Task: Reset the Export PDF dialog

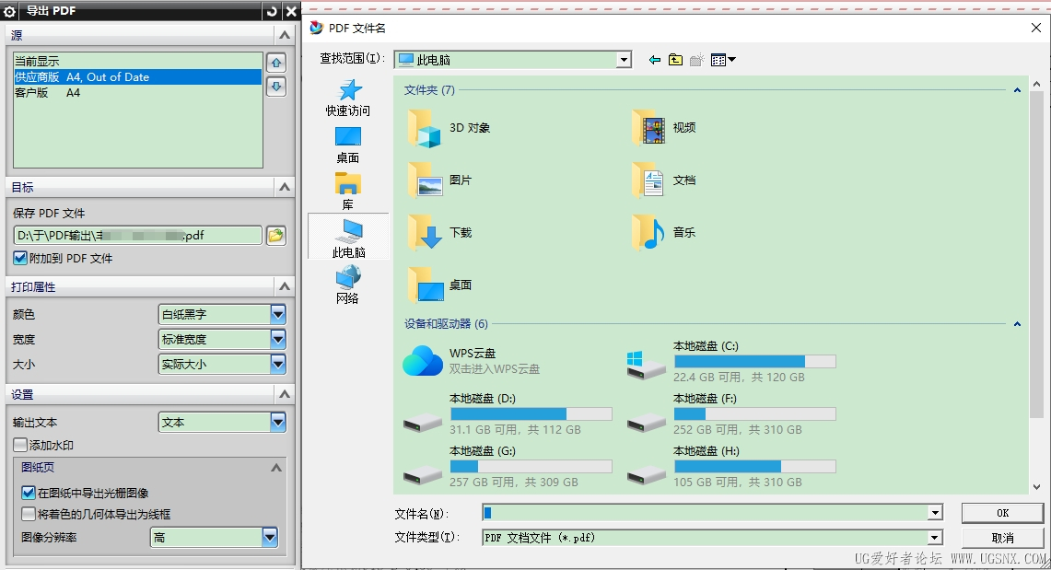Action: pos(272,11)
